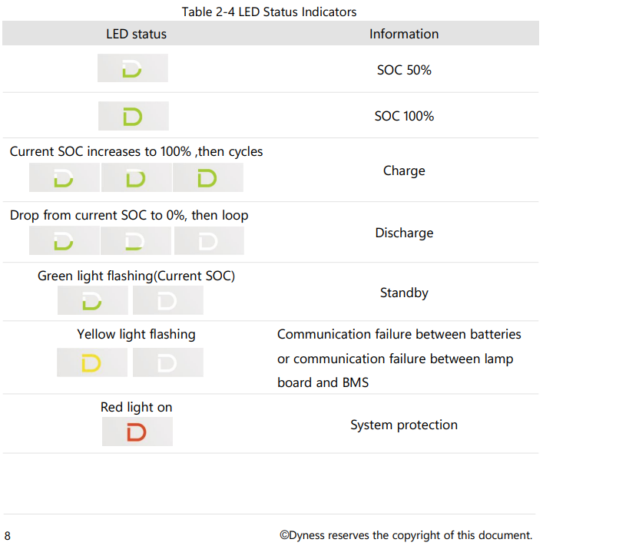Click the 'System protection' description text
Viewport: 629px width, 559px height.
pyautogui.click(x=404, y=425)
